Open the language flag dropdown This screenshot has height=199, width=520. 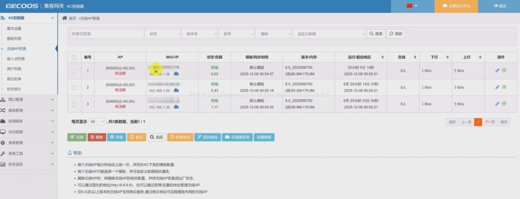coord(412,6)
